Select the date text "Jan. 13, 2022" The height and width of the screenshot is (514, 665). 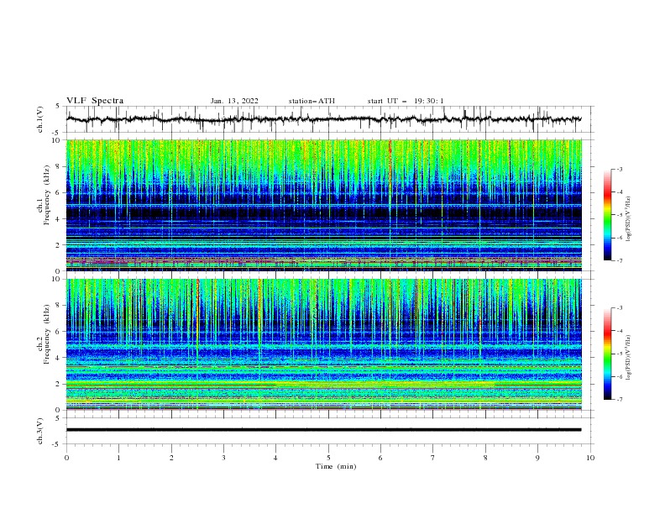tap(234, 101)
